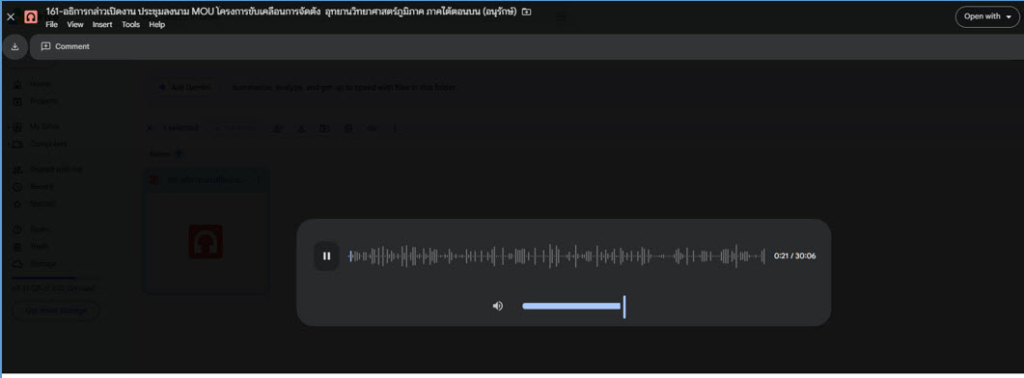Image resolution: width=1024 pixels, height=378 pixels.
Task: Click the file title starting with 161-
Action: click(x=282, y=12)
